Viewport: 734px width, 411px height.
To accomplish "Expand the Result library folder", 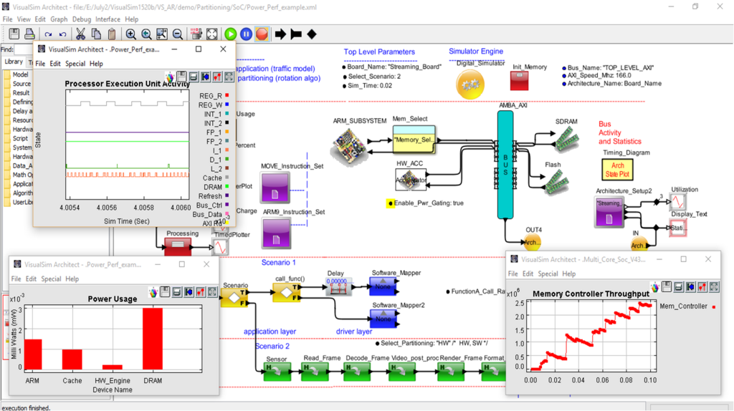I will point(17,92).
